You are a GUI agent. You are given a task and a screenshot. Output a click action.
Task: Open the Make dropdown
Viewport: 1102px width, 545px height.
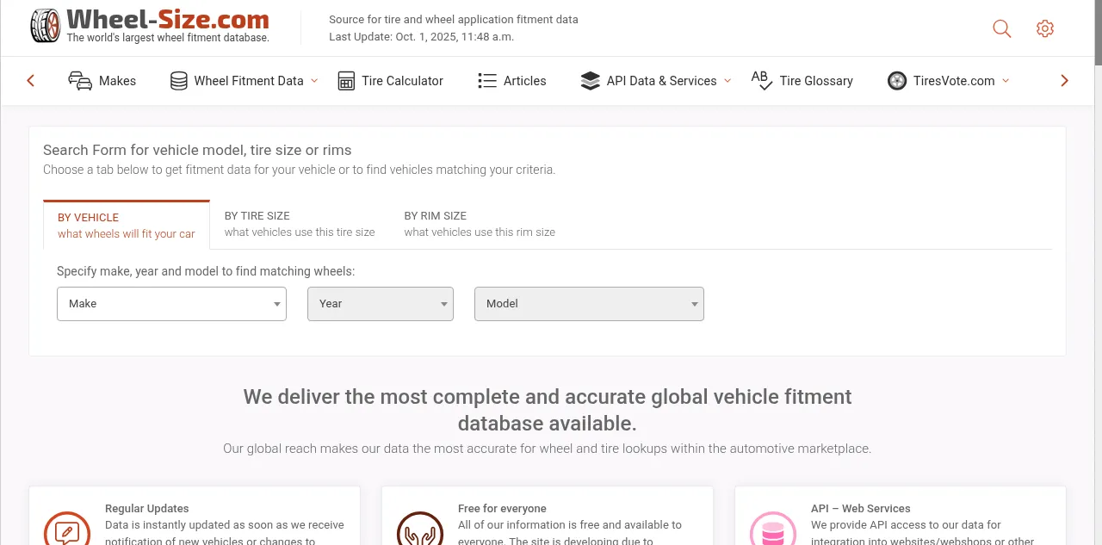[171, 304]
